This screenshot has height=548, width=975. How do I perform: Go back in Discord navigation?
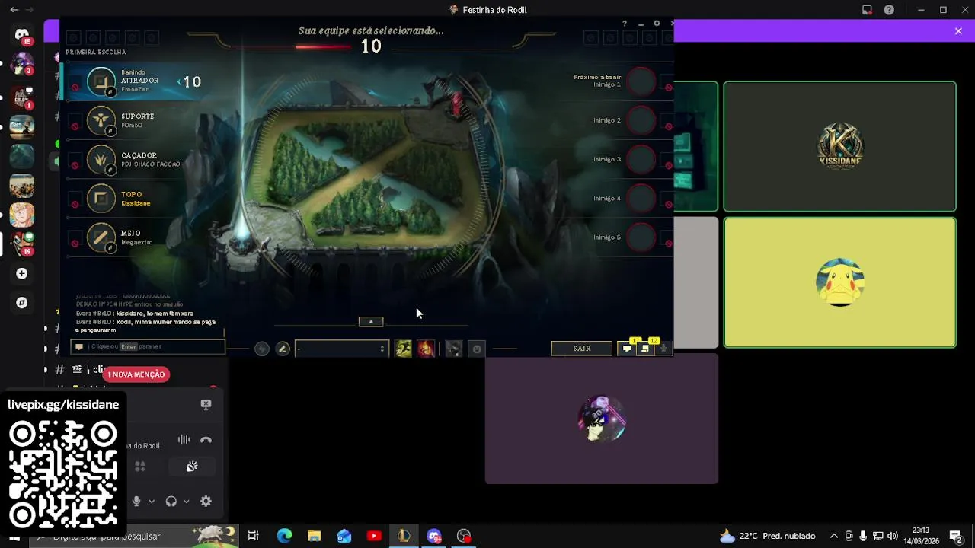pos(14,10)
